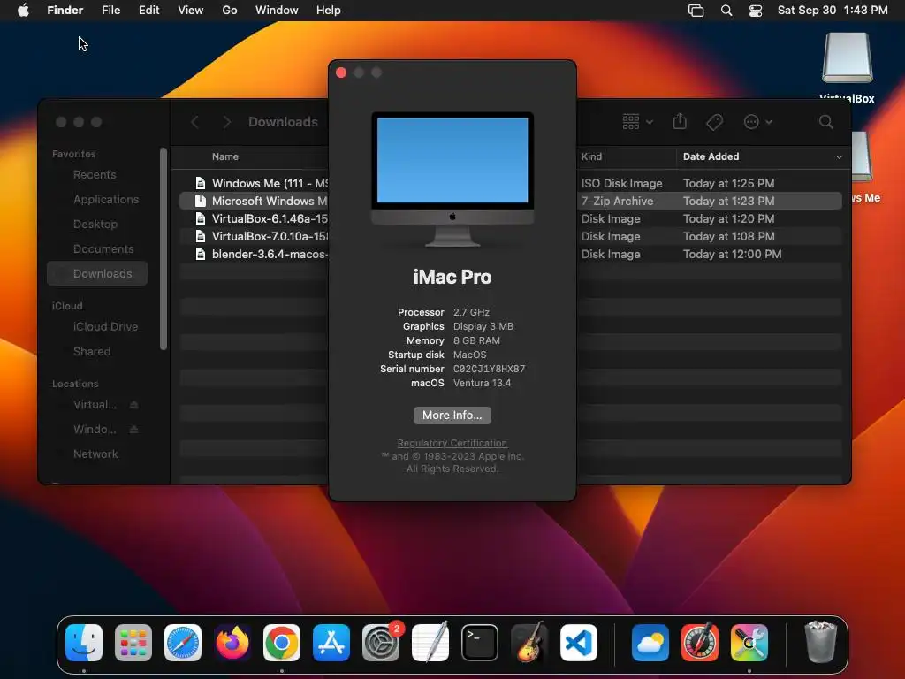
Task: Sort by the Name column header
Action: pos(225,156)
